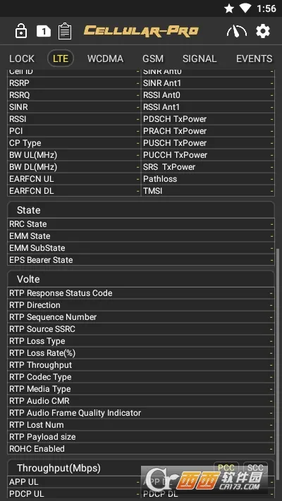Select the RTP Sequence Number row
Screen dimensions: 282x501
pyautogui.click(x=141, y=317)
